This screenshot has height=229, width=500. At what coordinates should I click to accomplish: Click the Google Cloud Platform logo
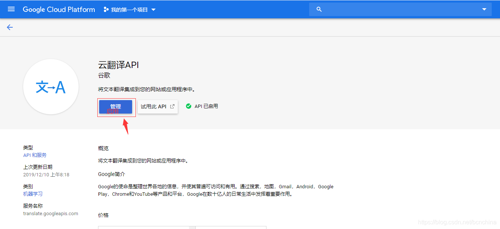click(x=59, y=9)
